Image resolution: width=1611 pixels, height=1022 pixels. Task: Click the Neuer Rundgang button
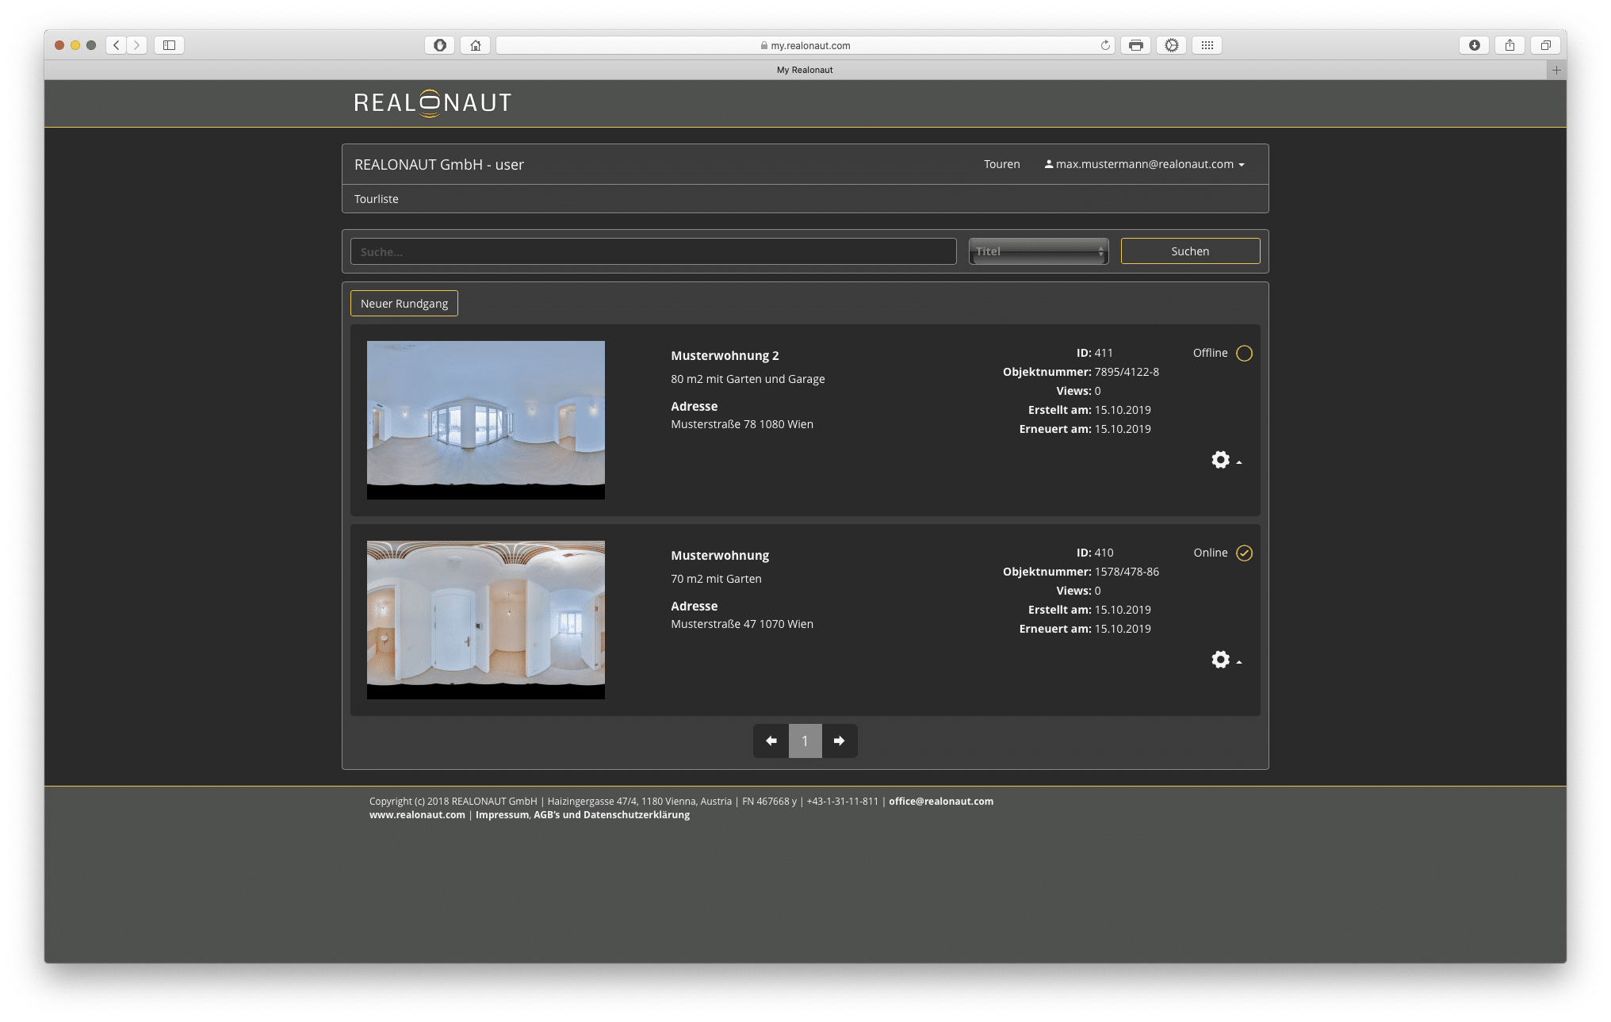(404, 304)
